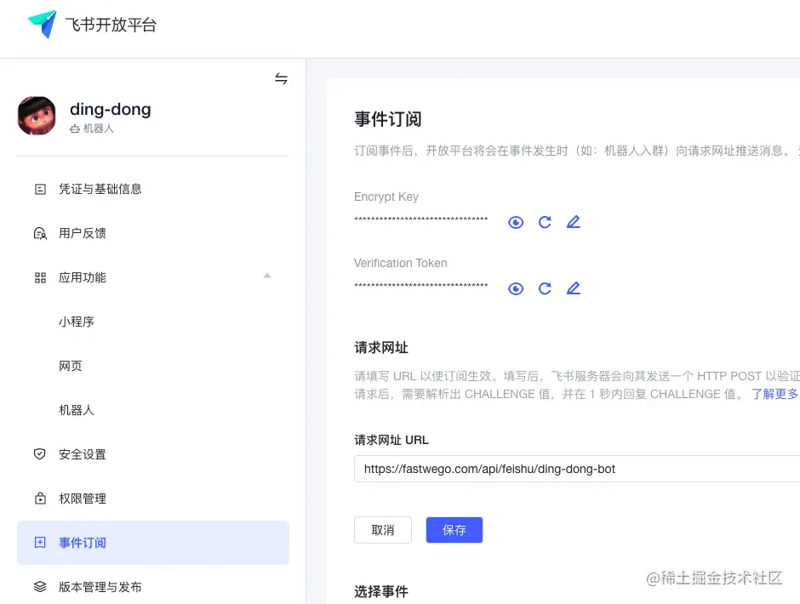Click the Encrypt Key label
The image size is (800, 604).
386,197
